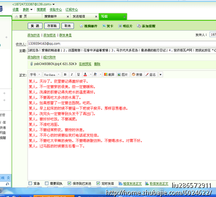
Task: Click the 发件人 sender field
Action: pyautogui.click(x=213, y=35)
